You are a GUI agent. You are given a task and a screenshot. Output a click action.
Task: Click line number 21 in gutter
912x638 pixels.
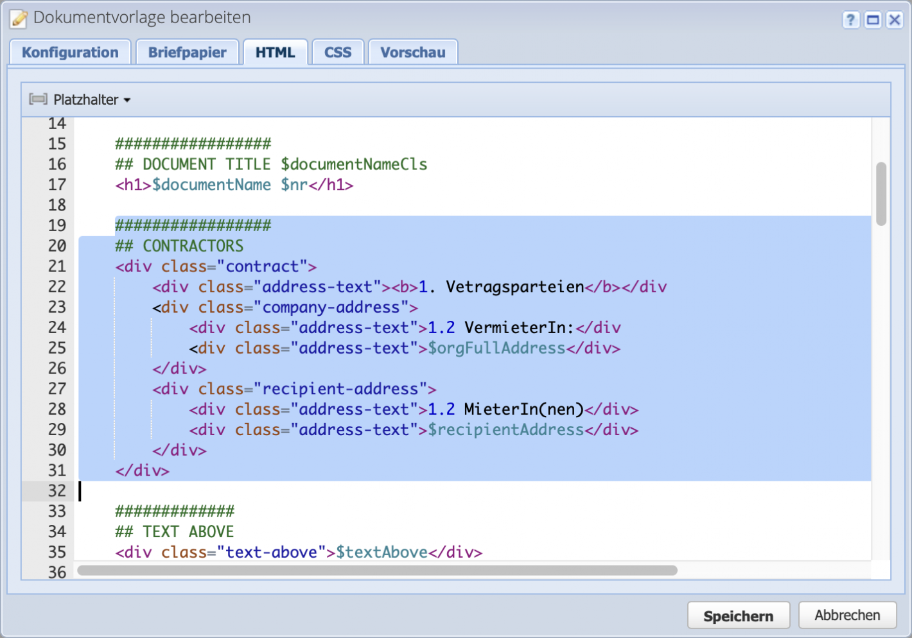click(57, 266)
